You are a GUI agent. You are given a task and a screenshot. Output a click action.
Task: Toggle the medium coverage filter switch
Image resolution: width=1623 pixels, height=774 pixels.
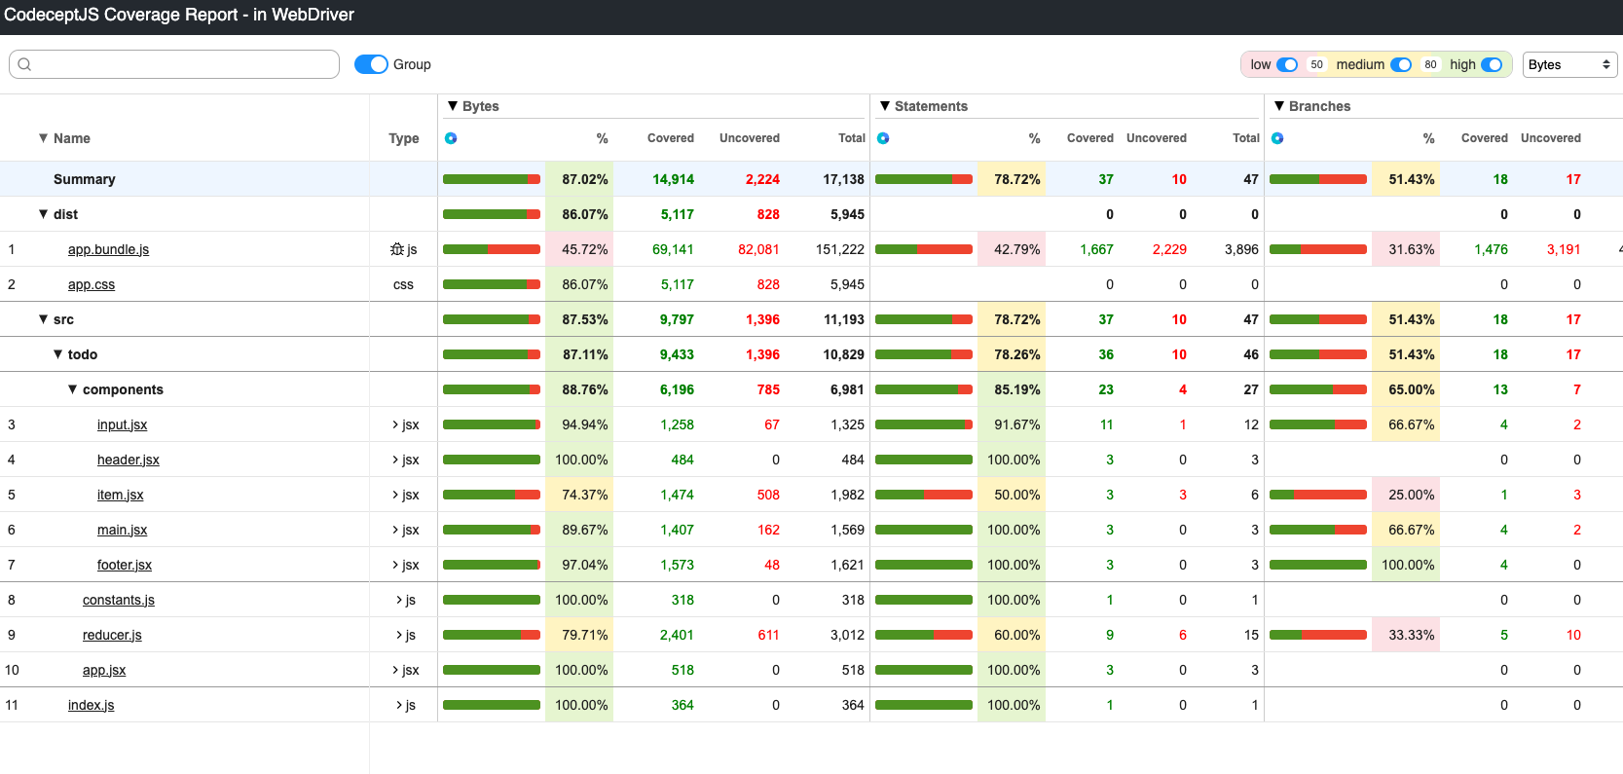[x=1401, y=64]
